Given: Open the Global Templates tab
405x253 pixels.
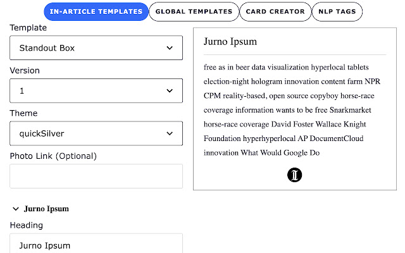Looking at the screenshot, I should tap(194, 11).
